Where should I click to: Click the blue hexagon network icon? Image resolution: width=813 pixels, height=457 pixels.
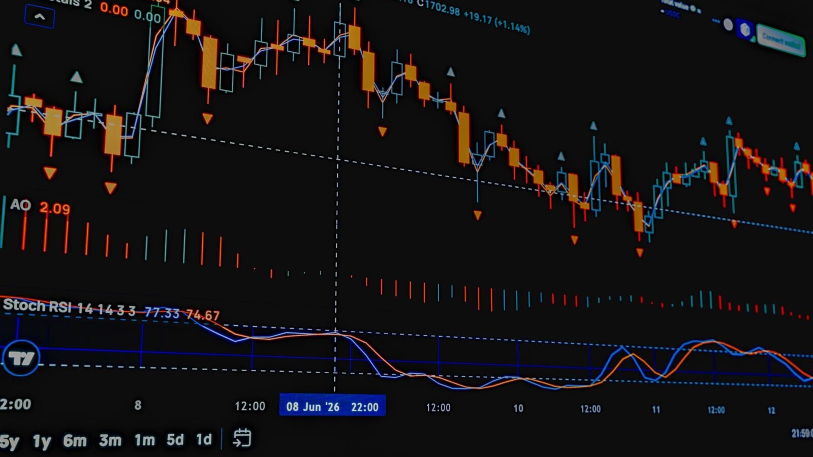coord(745,29)
